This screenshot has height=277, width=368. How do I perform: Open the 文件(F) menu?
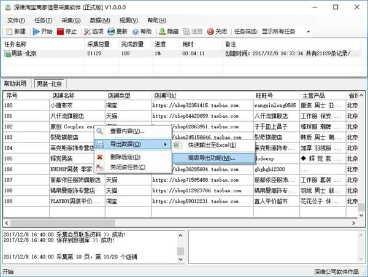click(x=16, y=20)
